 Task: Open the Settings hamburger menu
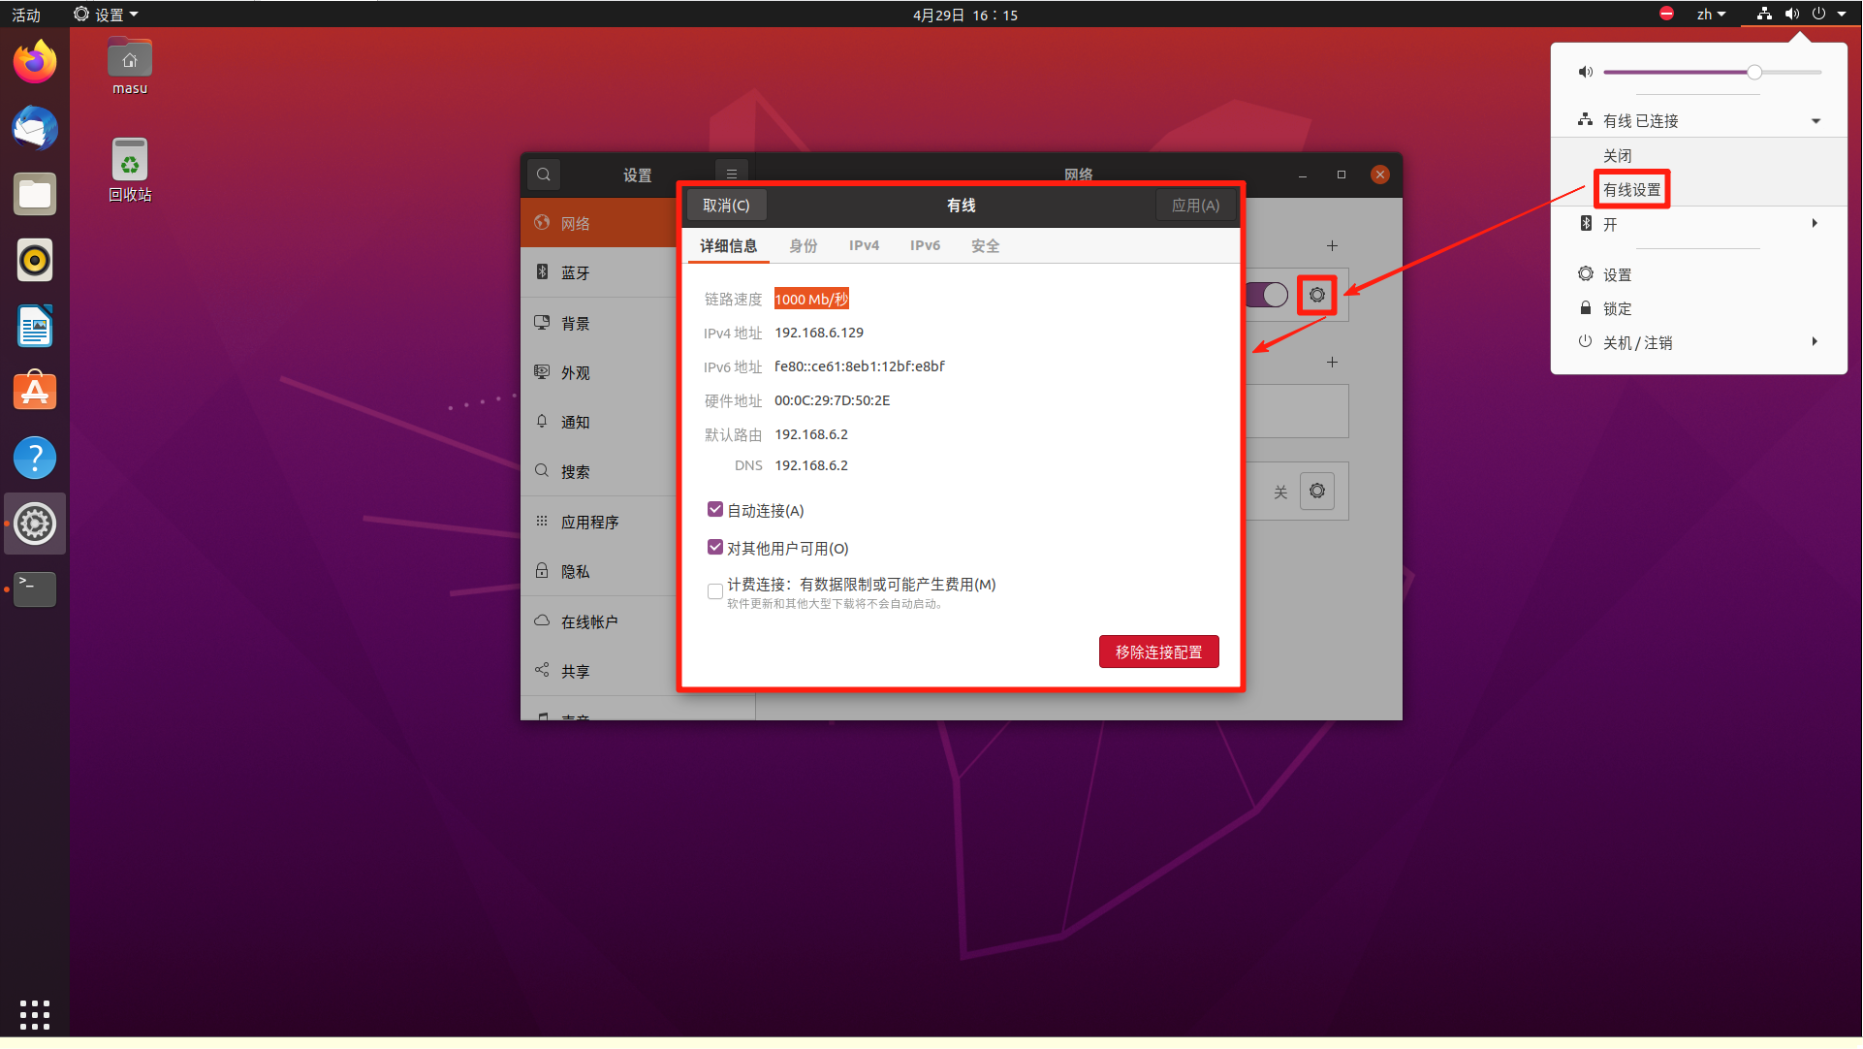click(732, 175)
